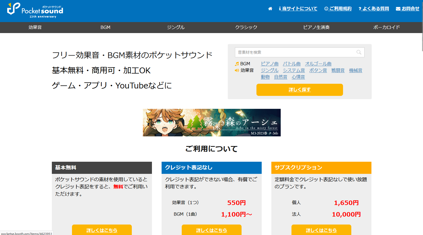
Task: Open ご利用規約 link
Action: point(338,9)
